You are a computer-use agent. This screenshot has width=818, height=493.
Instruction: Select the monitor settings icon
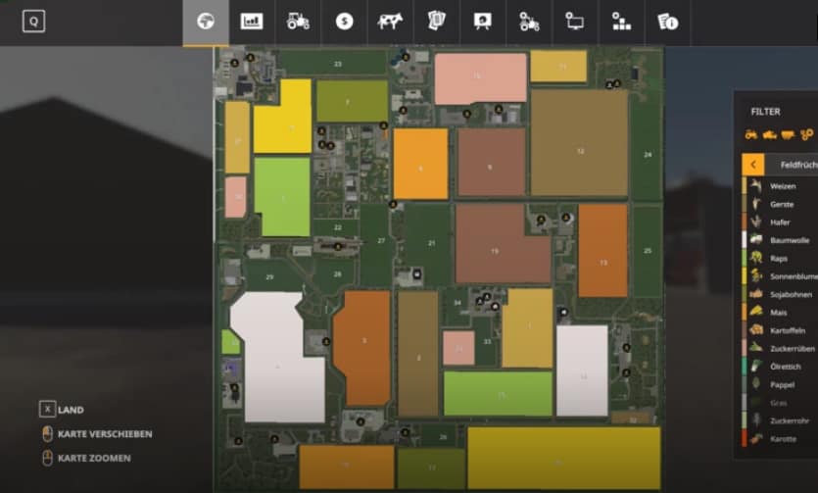point(575,22)
